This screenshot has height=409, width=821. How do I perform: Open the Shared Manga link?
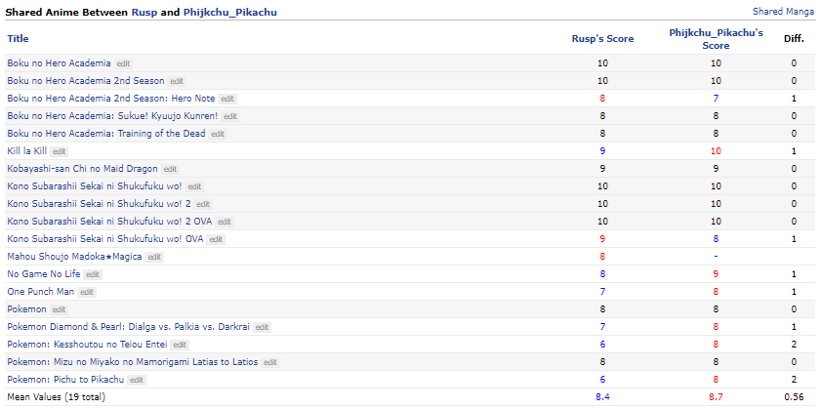[783, 11]
